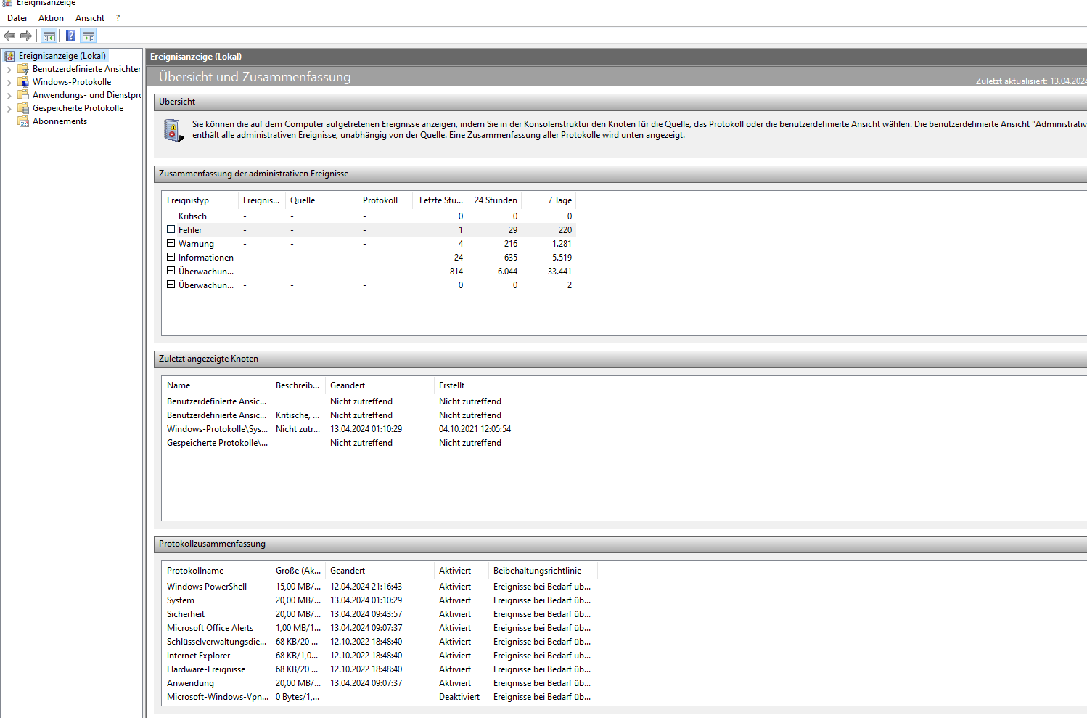Click the Letzte Stu... column header
The image size is (1087, 718).
point(440,200)
